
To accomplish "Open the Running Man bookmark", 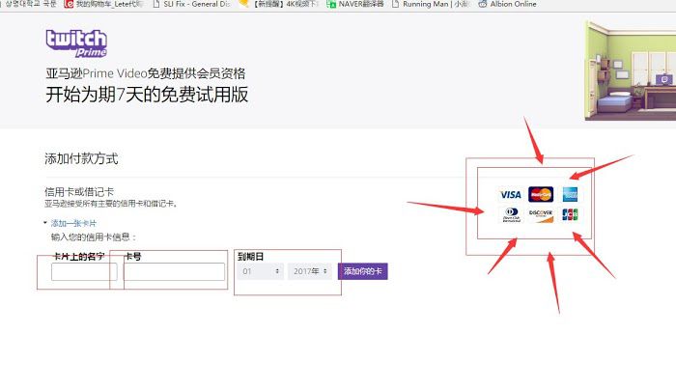I will [431, 4].
